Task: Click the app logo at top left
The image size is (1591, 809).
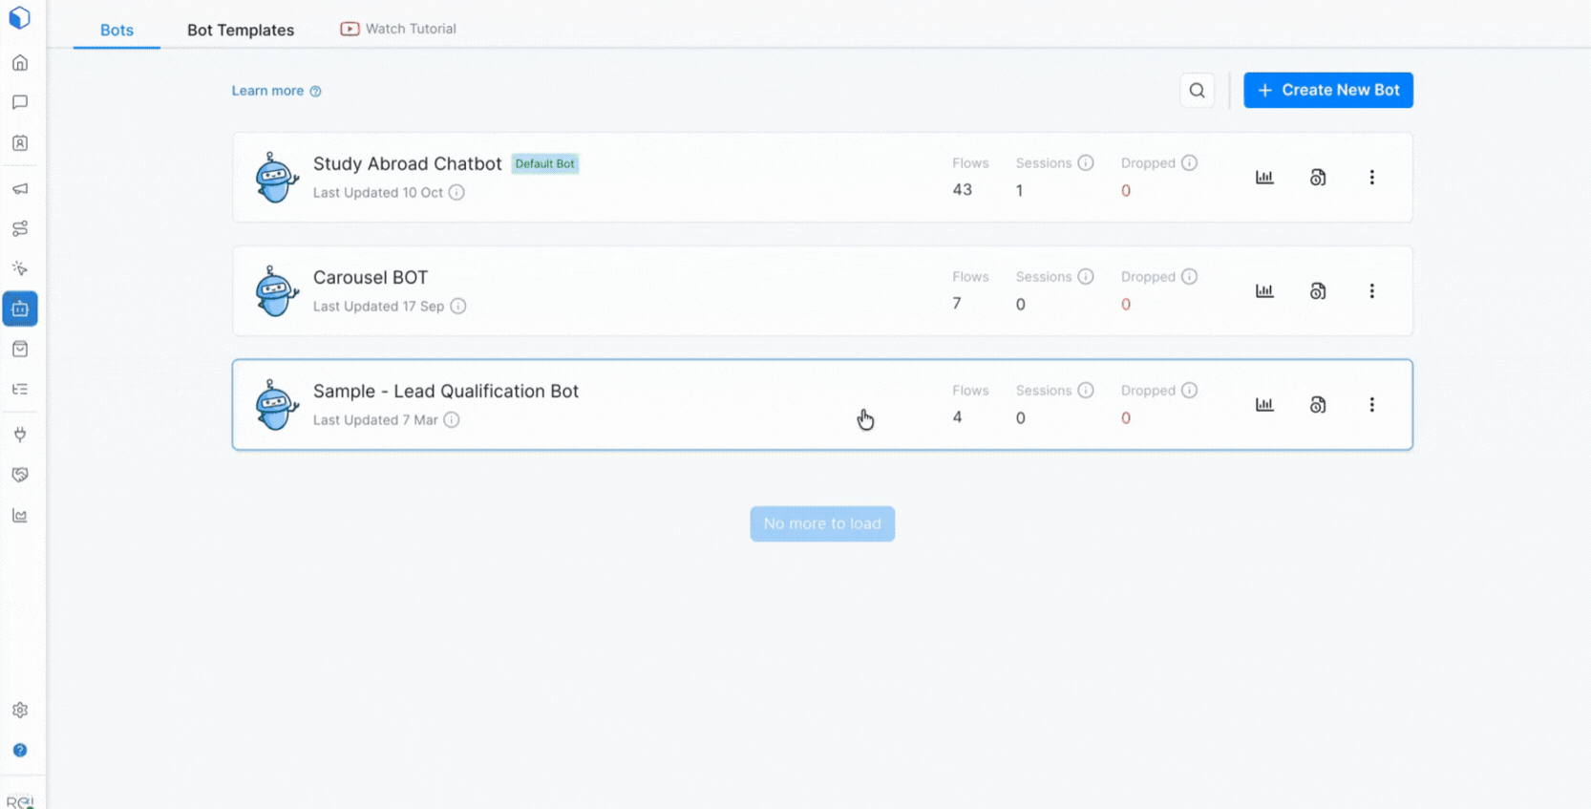Action: click(x=20, y=17)
